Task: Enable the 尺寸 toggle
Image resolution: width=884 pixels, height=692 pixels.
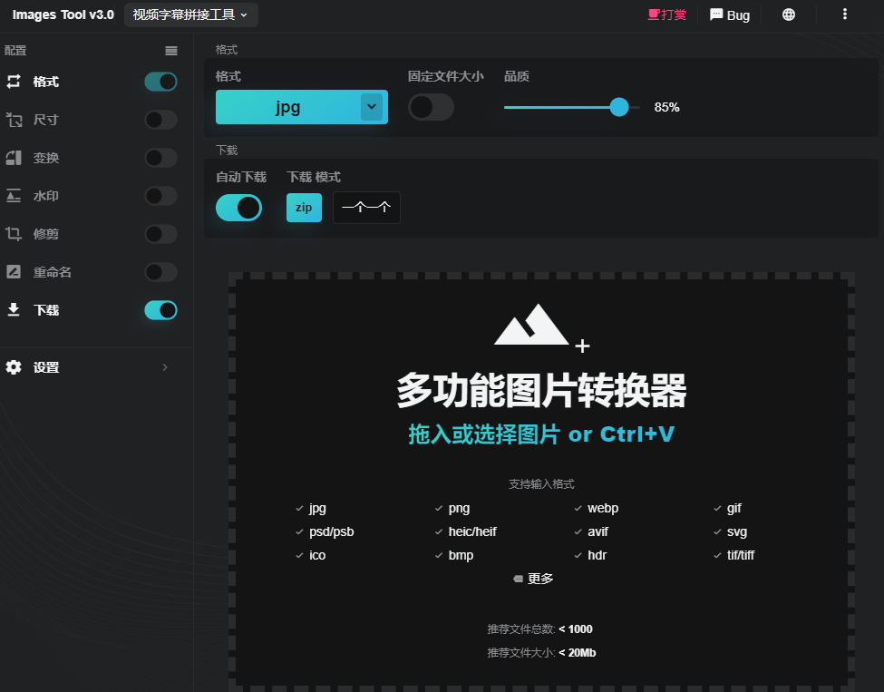Action: (x=160, y=120)
